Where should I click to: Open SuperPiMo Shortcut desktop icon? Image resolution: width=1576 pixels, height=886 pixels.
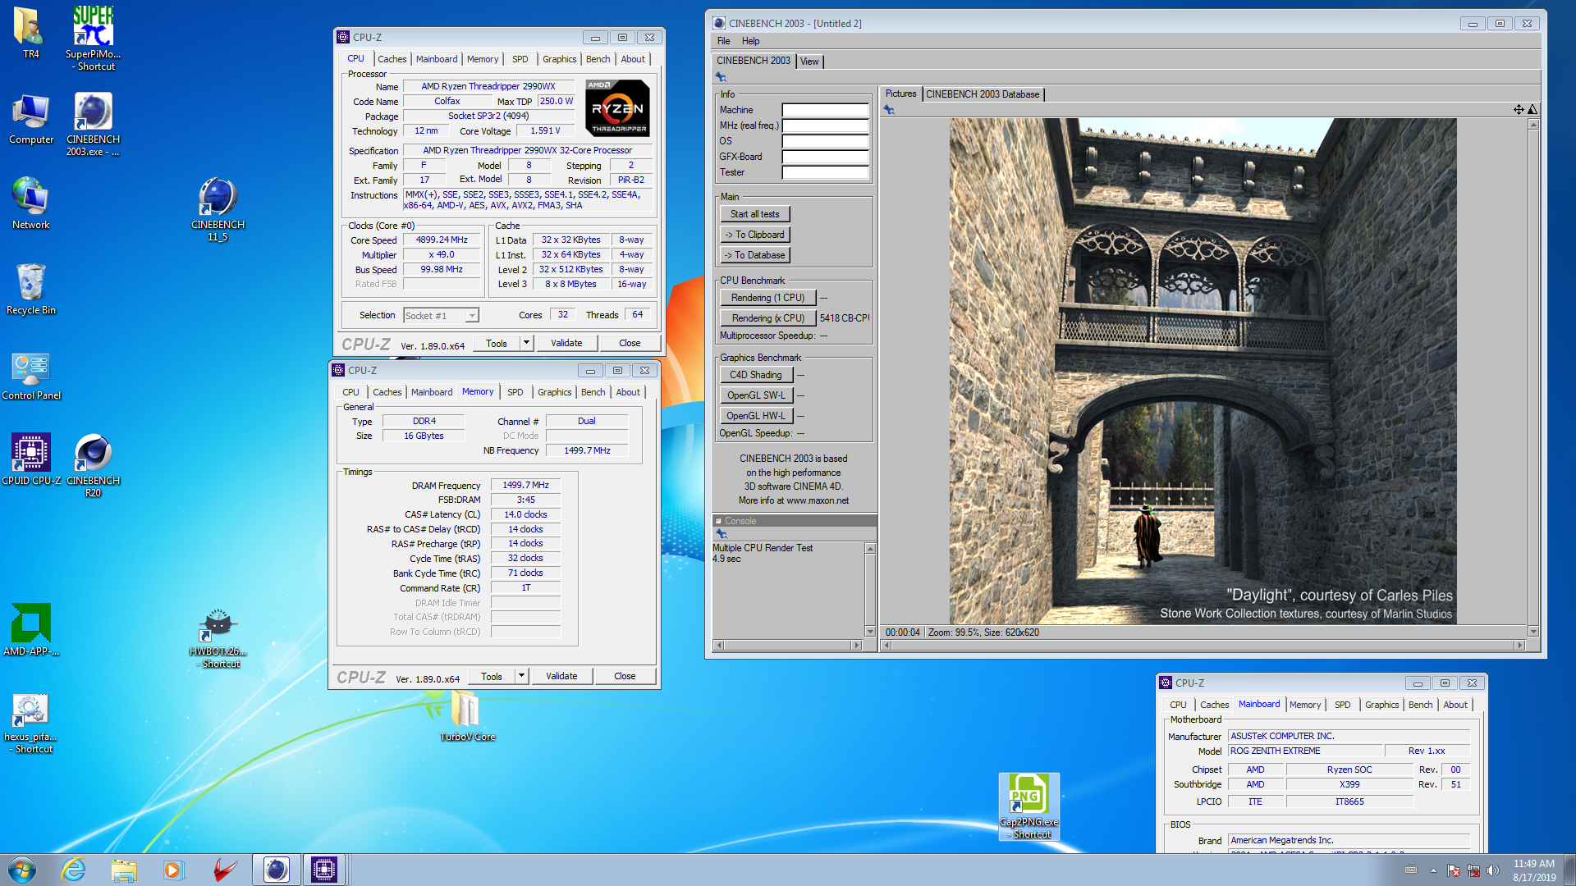93,39
